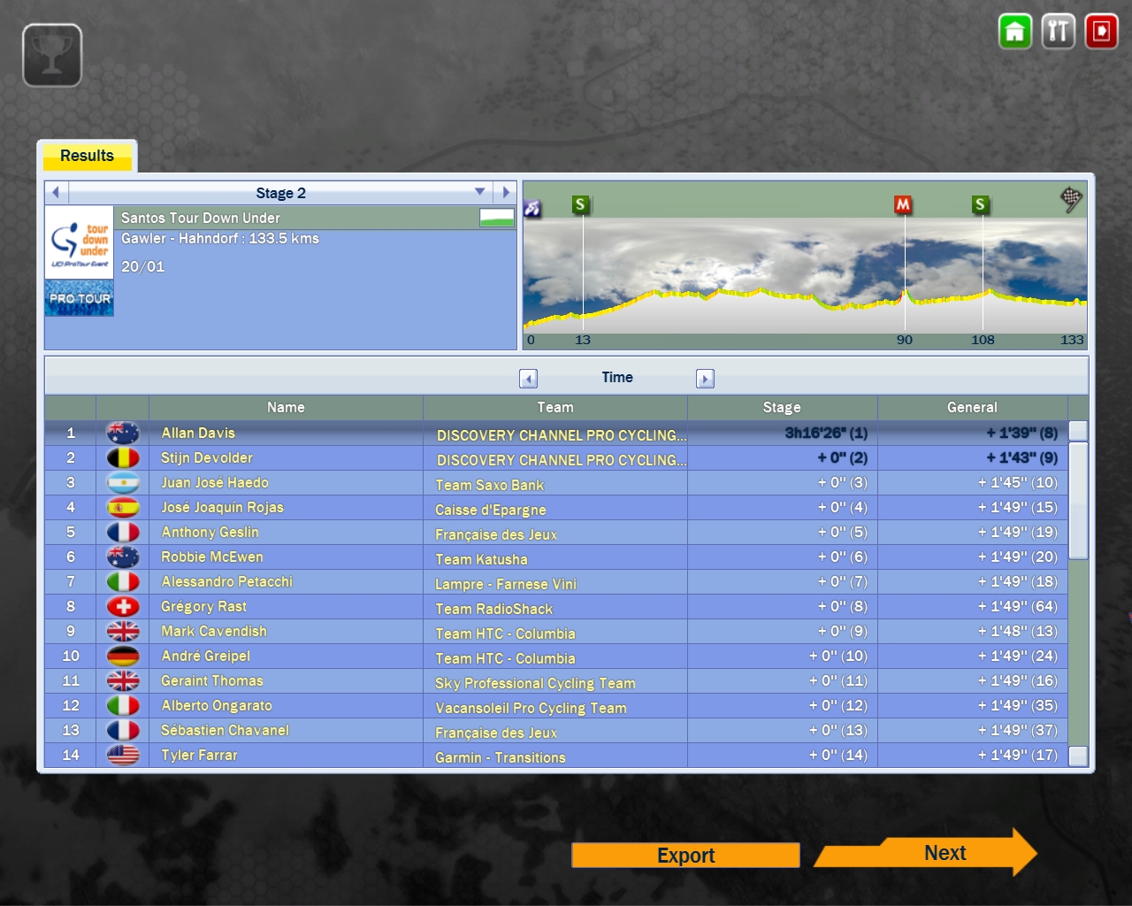Click the Tour Down Under race logo
The height and width of the screenshot is (906, 1132).
(x=80, y=243)
